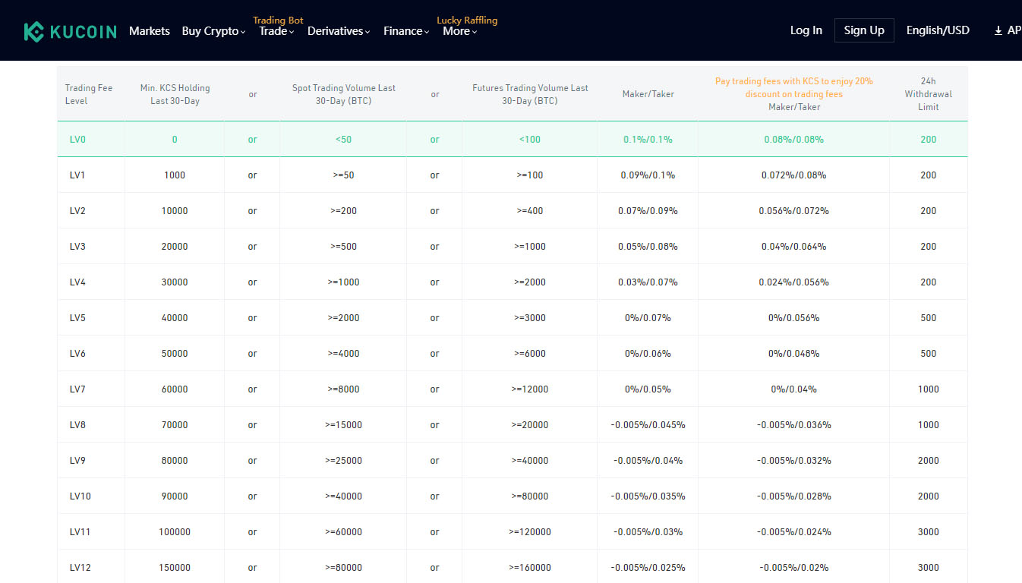The width and height of the screenshot is (1022, 583).
Task: Click the >=80000 futures volume in LV10
Action: pyautogui.click(x=530, y=496)
